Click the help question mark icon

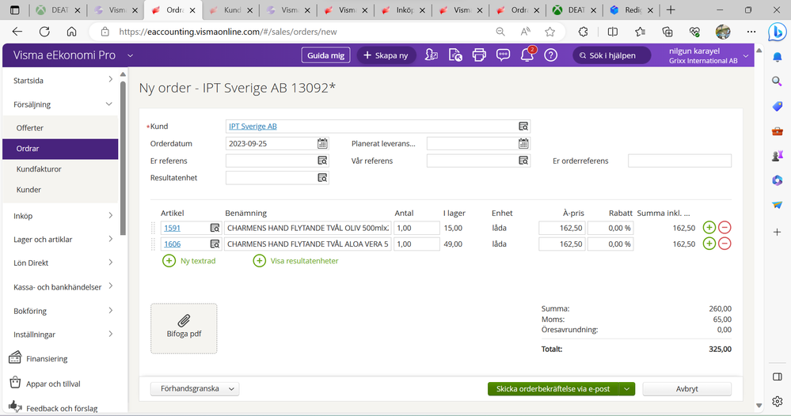click(x=550, y=55)
